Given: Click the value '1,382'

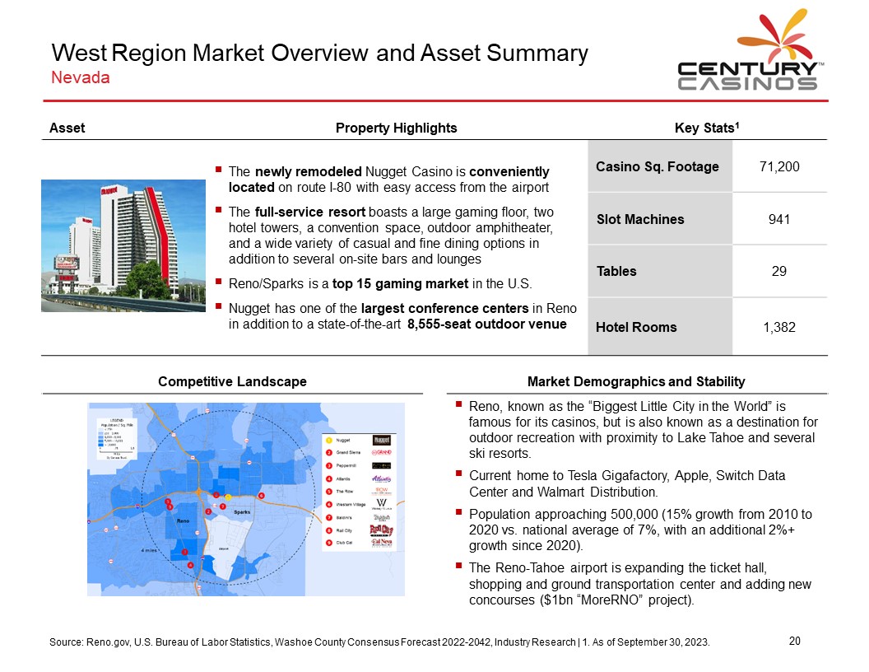Looking at the screenshot, I should point(779,327).
